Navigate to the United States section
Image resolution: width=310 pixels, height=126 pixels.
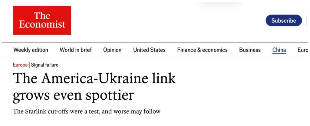click(x=149, y=50)
